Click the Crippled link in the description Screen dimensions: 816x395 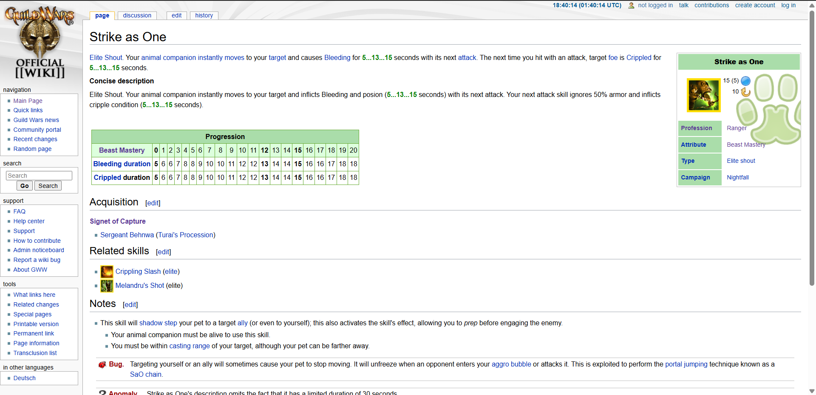(639, 58)
